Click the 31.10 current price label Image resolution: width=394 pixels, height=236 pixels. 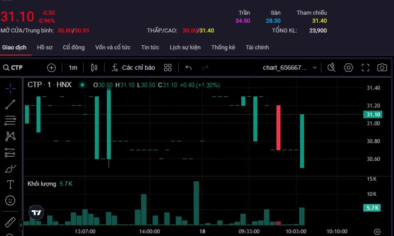pyautogui.click(x=373, y=115)
